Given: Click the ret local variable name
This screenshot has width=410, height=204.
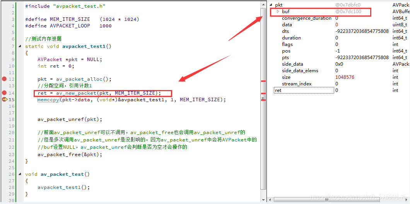Looking at the screenshot, I should coord(278,90).
